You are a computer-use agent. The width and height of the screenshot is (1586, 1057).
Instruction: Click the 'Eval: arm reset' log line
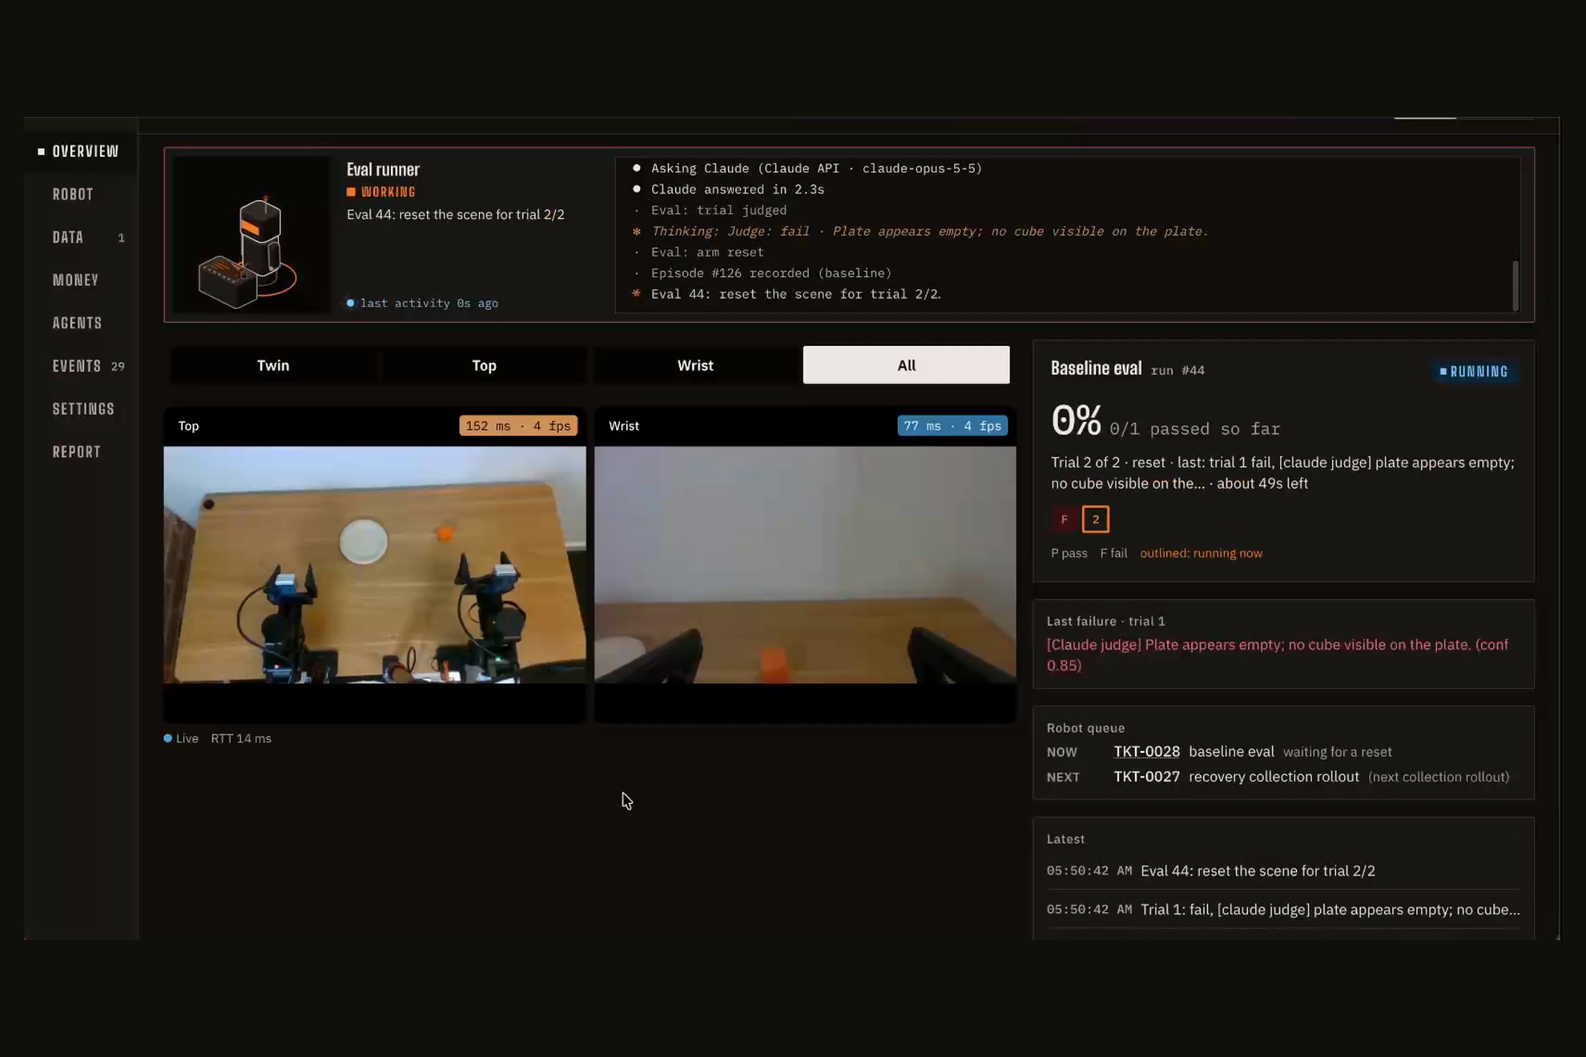click(706, 252)
